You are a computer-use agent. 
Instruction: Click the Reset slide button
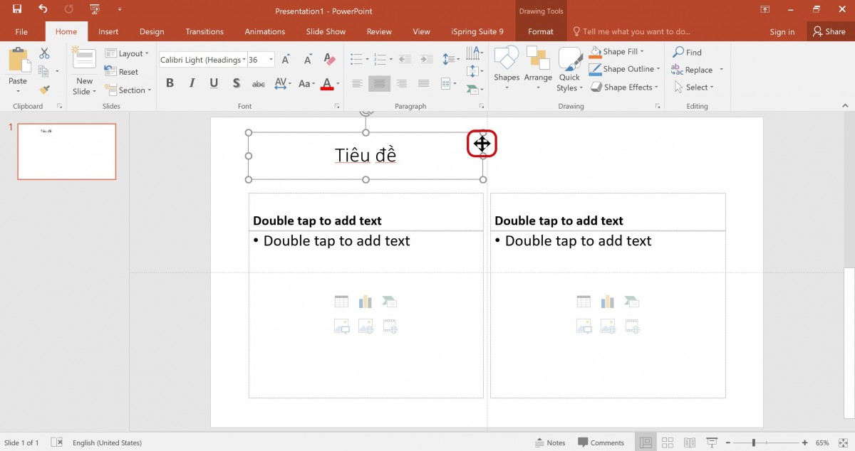point(122,72)
